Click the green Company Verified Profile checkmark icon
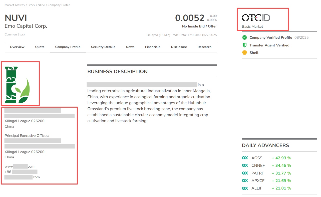The height and width of the screenshot is (197, 321). click(244, 38)
